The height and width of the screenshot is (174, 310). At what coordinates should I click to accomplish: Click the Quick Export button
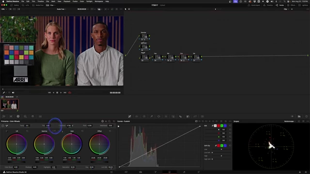point(254,5)
